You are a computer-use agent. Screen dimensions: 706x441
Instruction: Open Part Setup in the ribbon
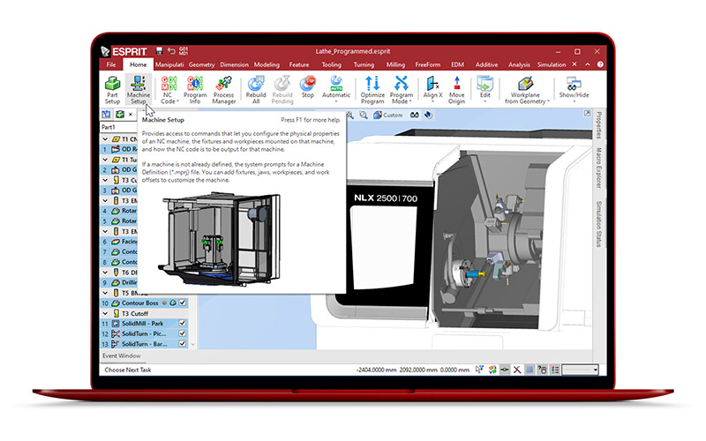pyautogui.click(x=112, y=88)
